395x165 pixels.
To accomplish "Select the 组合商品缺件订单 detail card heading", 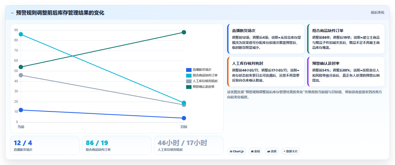I will click(x=328, y=31).
